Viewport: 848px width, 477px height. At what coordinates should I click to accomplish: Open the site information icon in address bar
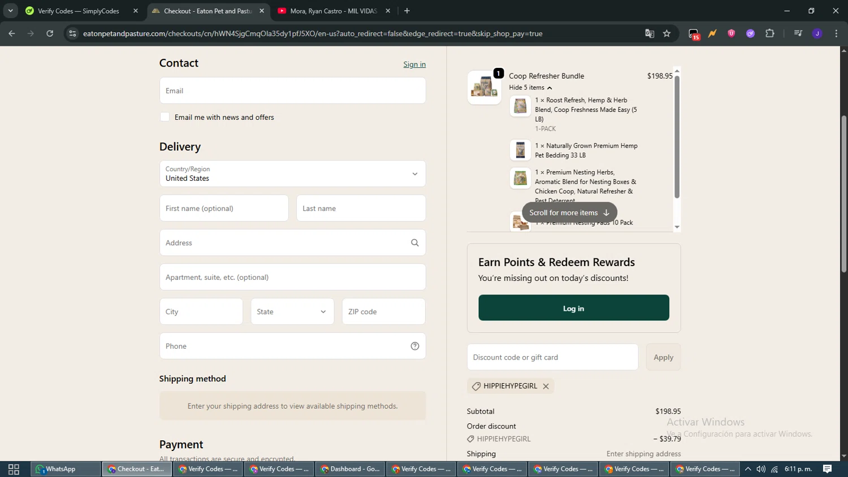click(72, 33)
